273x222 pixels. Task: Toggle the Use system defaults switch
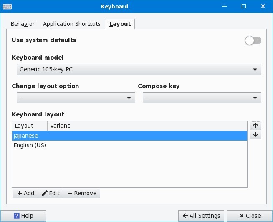[x=253, y=40]
